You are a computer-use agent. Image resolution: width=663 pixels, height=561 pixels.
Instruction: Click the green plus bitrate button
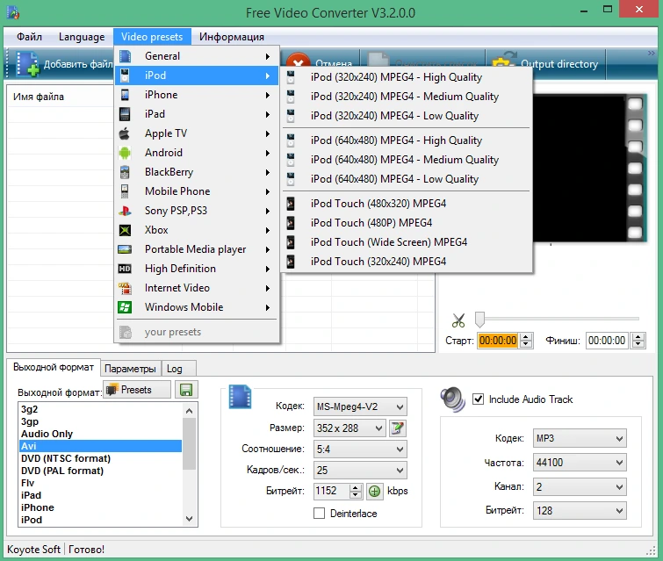[x=374, y=492]
